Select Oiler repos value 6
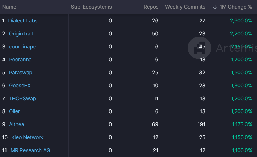The image size is (257, 157). point(157,111)
